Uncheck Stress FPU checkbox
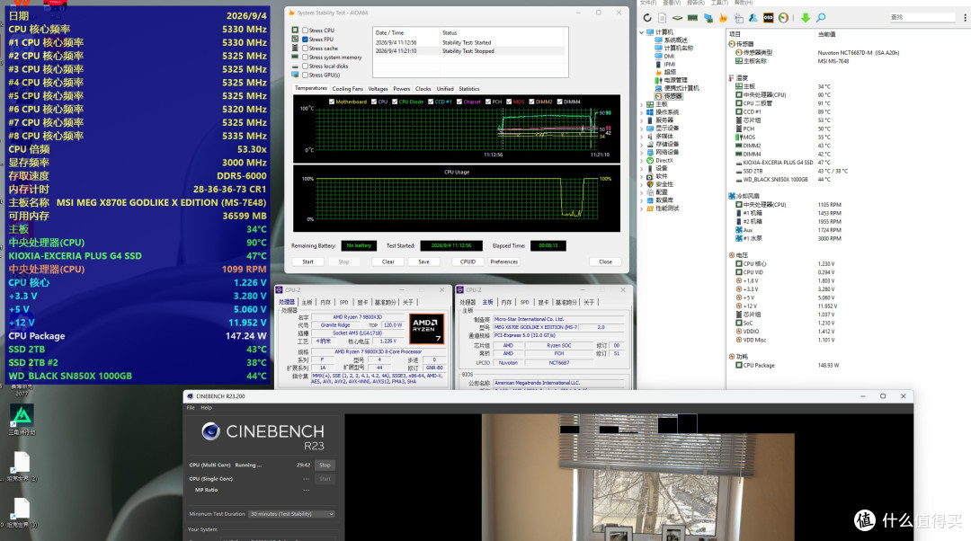 [305, 39]
